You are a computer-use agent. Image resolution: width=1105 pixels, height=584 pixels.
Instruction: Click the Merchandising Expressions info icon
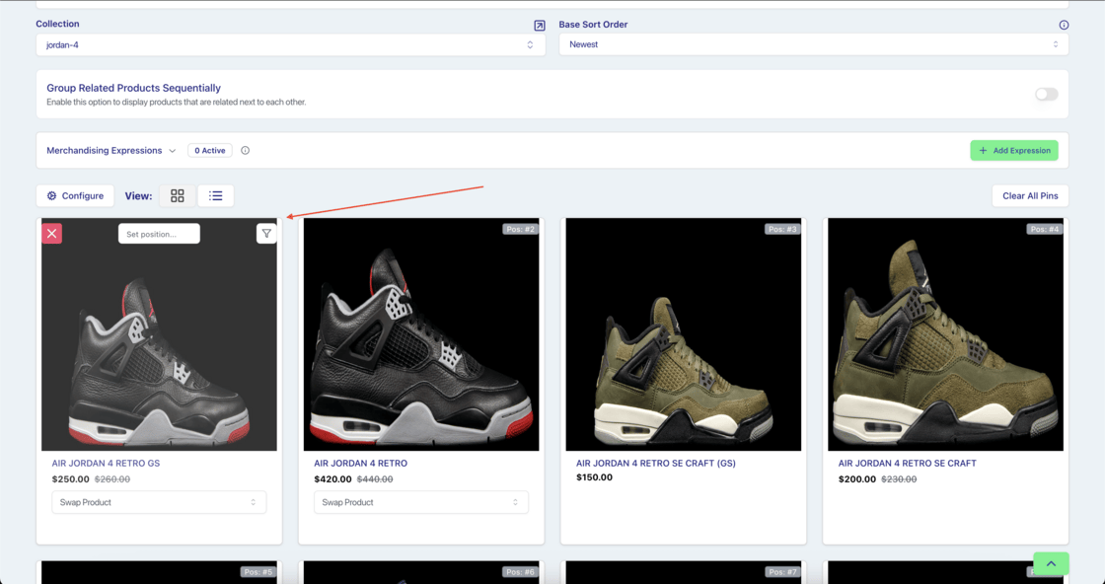(246, 150)
